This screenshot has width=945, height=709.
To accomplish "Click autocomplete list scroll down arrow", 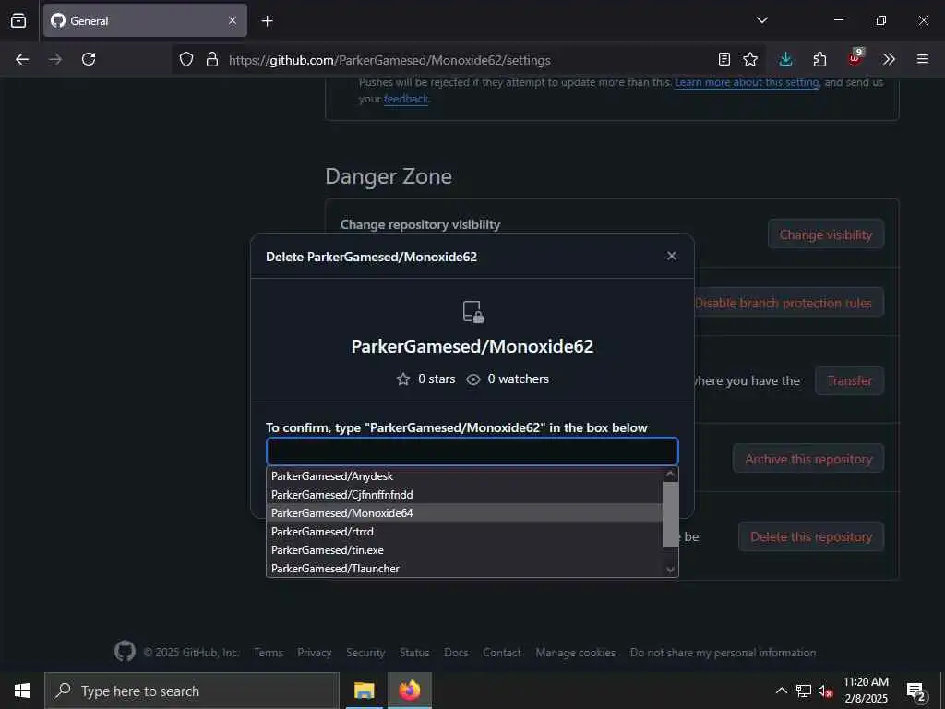I will (x=670, y=569).
